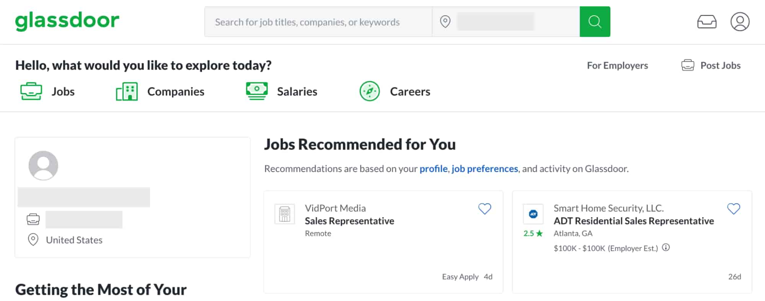Open the inbox tray icon
Screen dimensions: 765x301
tap(706, 22)
